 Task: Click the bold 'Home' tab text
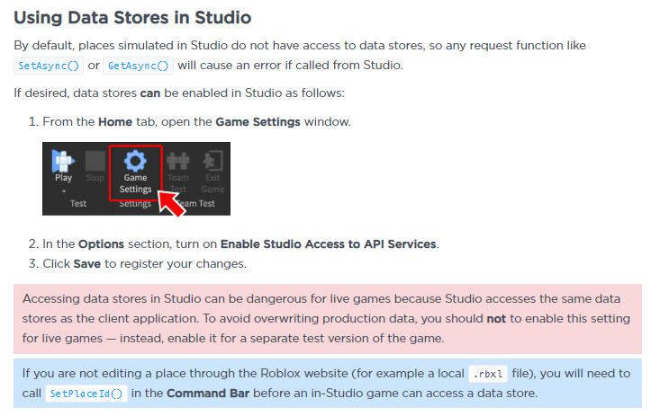115,121
